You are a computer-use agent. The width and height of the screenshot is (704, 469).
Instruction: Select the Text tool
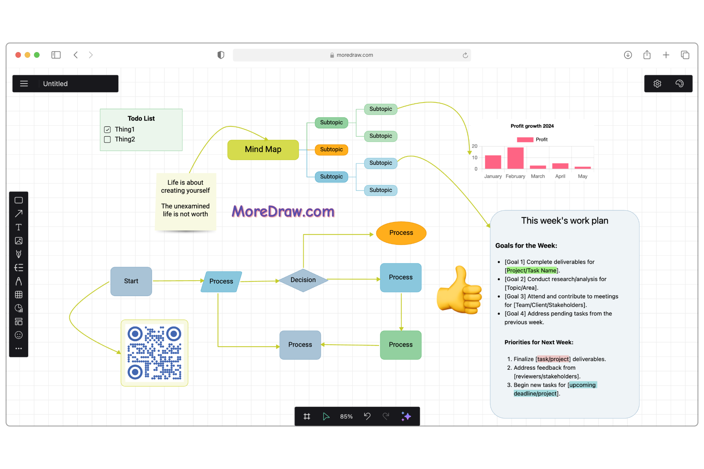point(19,227)
